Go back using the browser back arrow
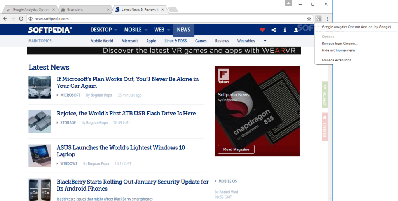The height and width of the screenshot is (201, 398). [5, 19]
